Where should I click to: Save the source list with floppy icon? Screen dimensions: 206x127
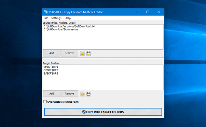(88, 53)
